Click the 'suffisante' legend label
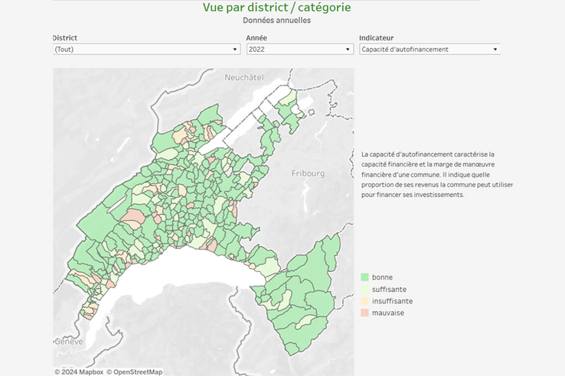Image resolution: width=565 pixels, height=376 pixels. coord(389,290)
